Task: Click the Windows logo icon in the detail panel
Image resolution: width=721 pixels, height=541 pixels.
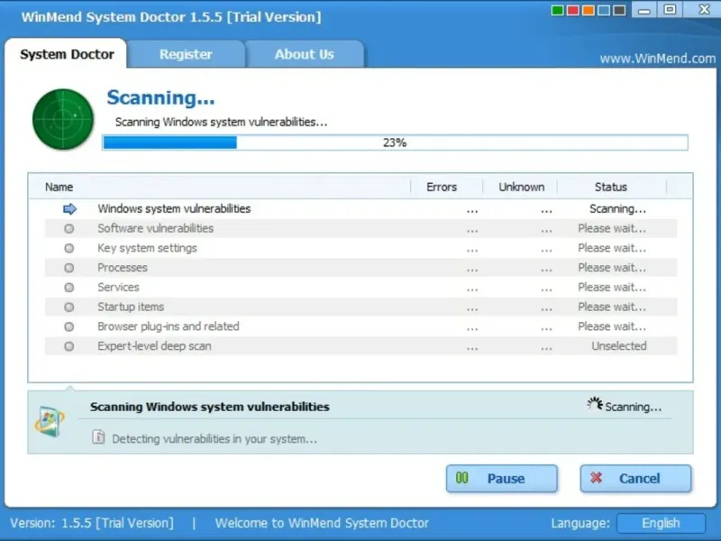Action: coord(50,421)
